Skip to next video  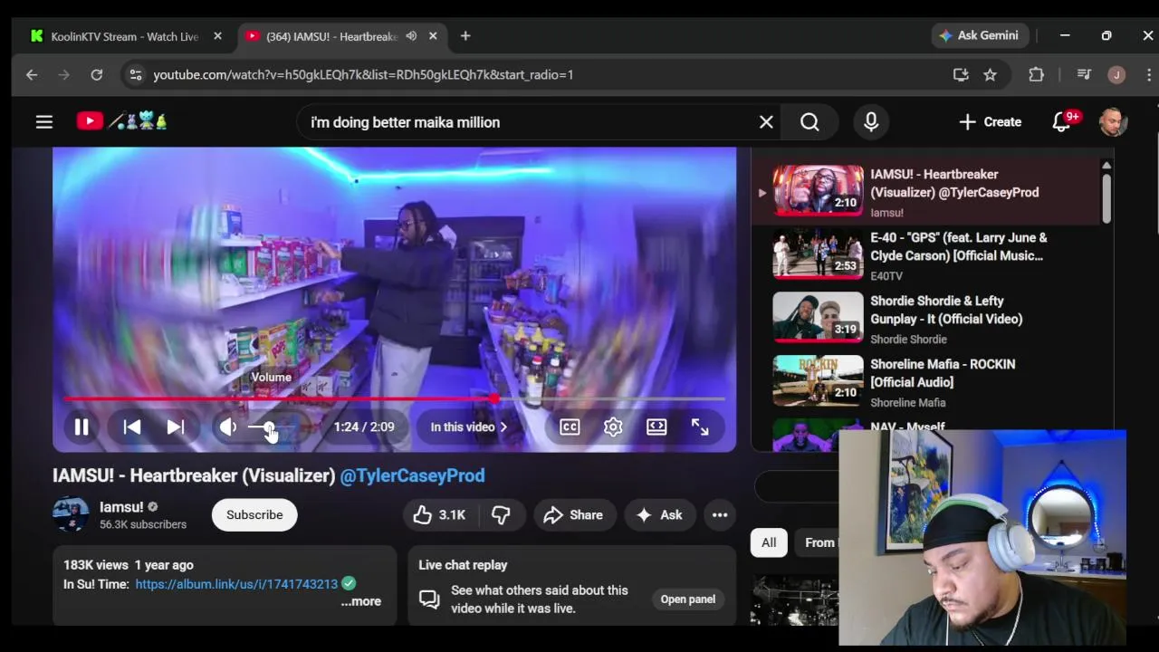pyautogui.click(x=176, y=427)
